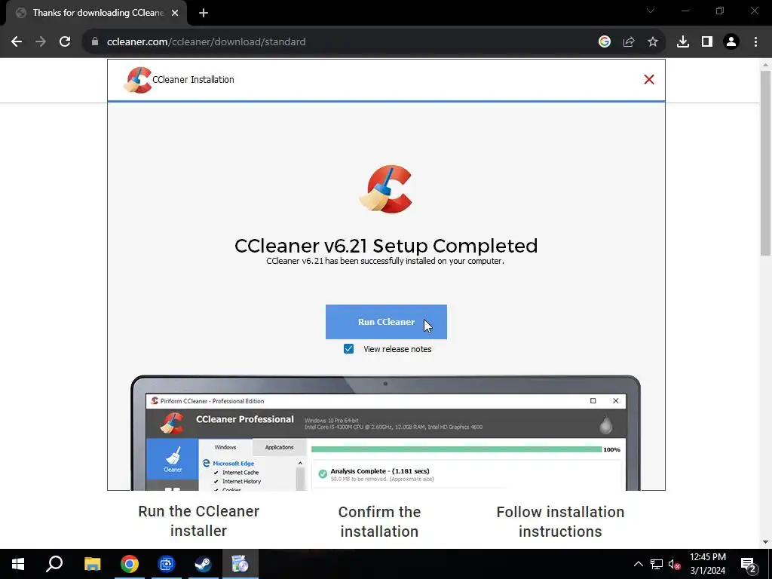This screenshot has height=579, width=772.
Task: Open the clock showing 12:45 PM
Action: [707, 564]
